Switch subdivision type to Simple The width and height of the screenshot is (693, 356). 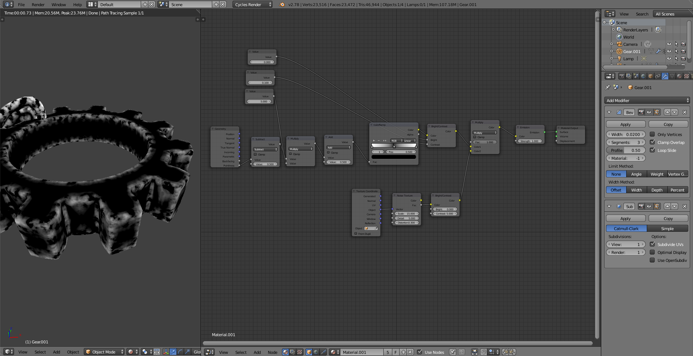[667, 228]
